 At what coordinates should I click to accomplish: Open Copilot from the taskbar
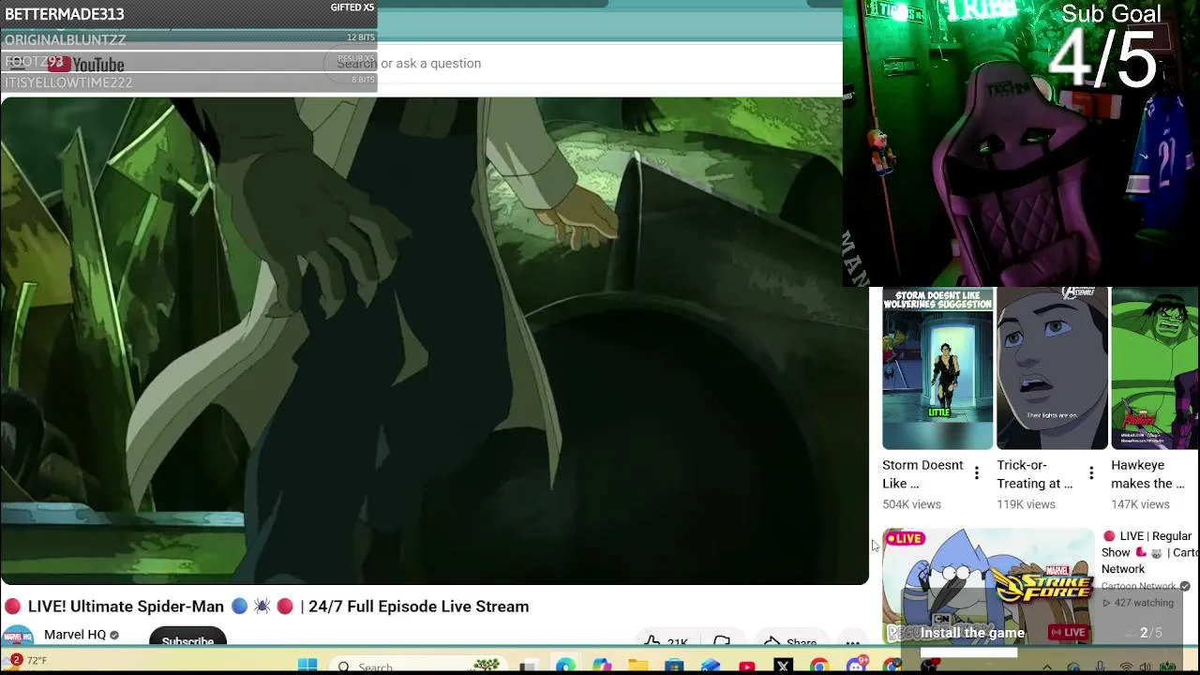point(601,667)
